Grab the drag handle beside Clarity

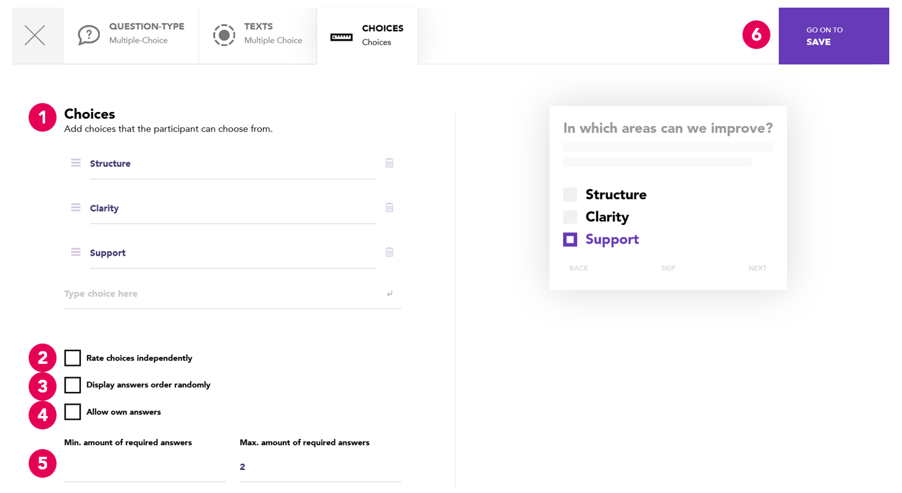click(76, 207)
